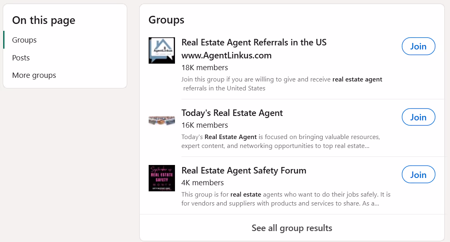Join the Real Estate Agent Safety Forum

pyautogui.click(x=418, y=174)
